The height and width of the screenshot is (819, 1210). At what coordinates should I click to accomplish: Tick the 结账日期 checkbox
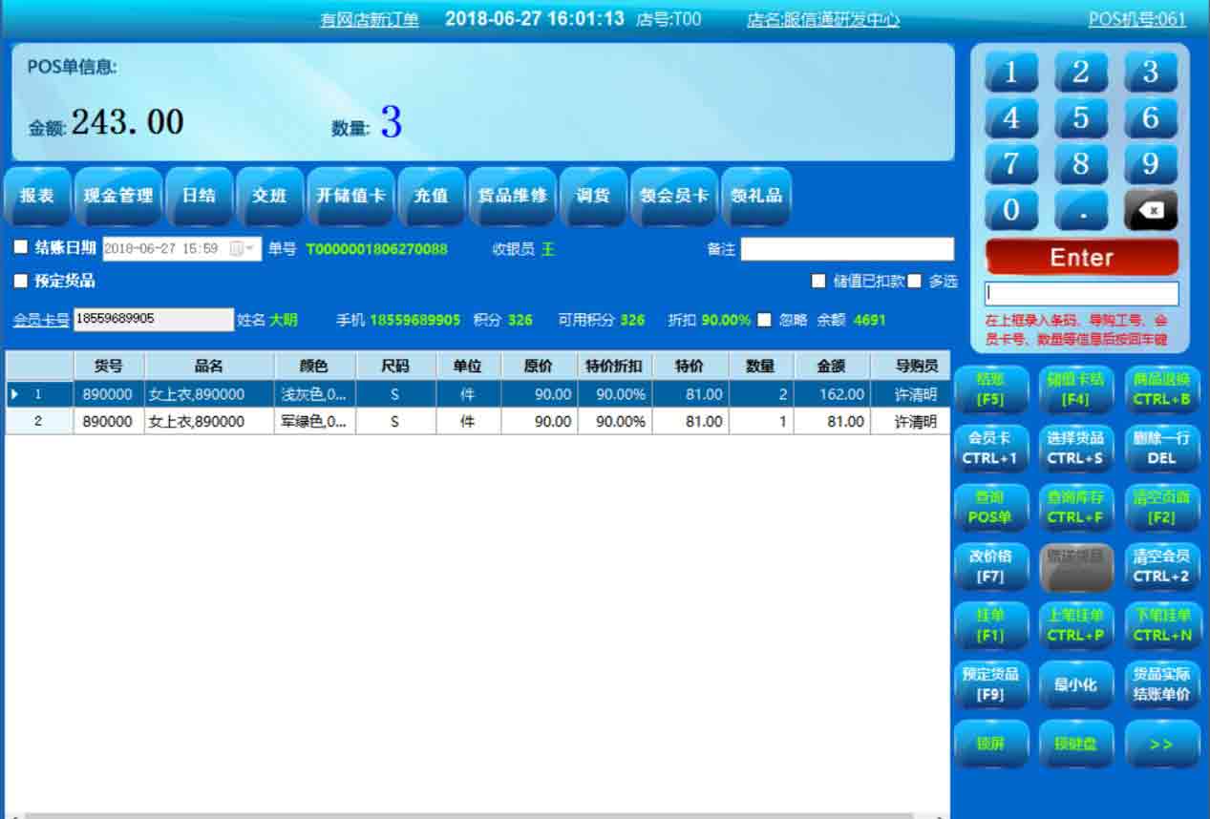tap(21, 247)
